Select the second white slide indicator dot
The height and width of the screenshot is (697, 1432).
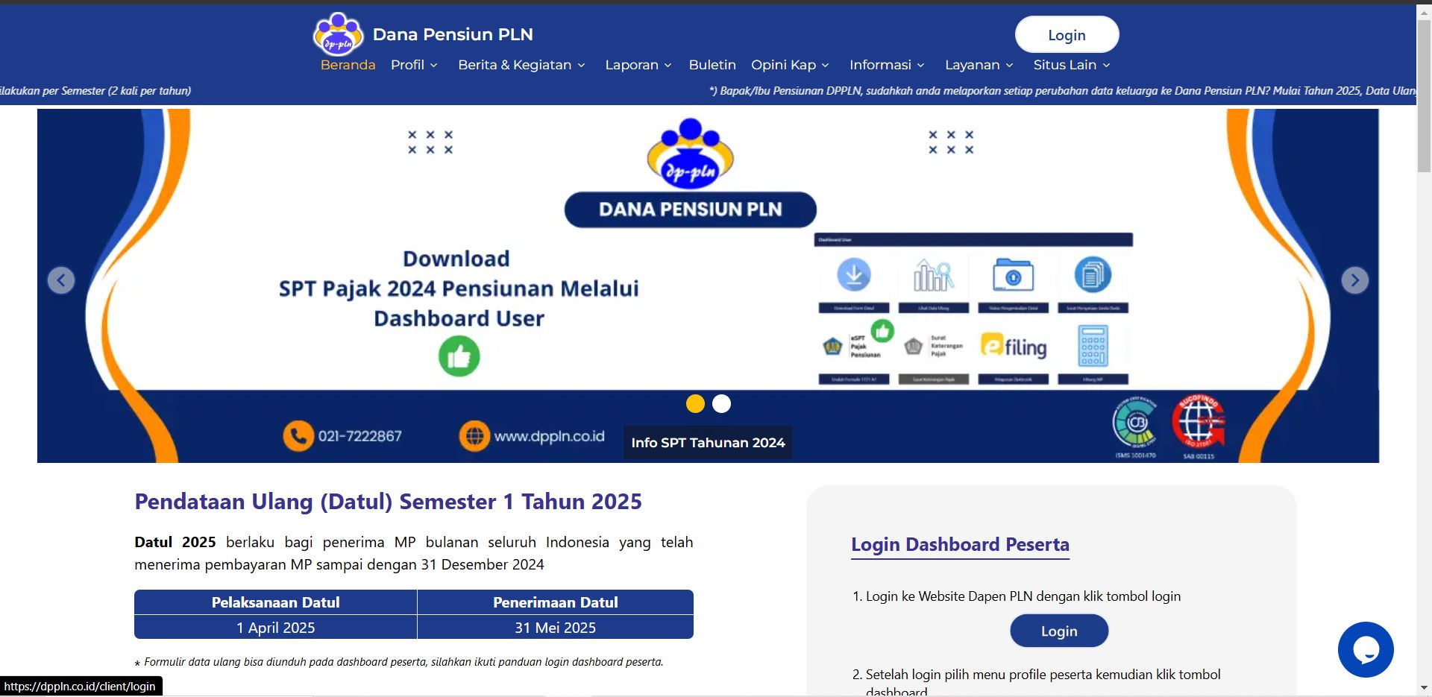pos(721,403)
